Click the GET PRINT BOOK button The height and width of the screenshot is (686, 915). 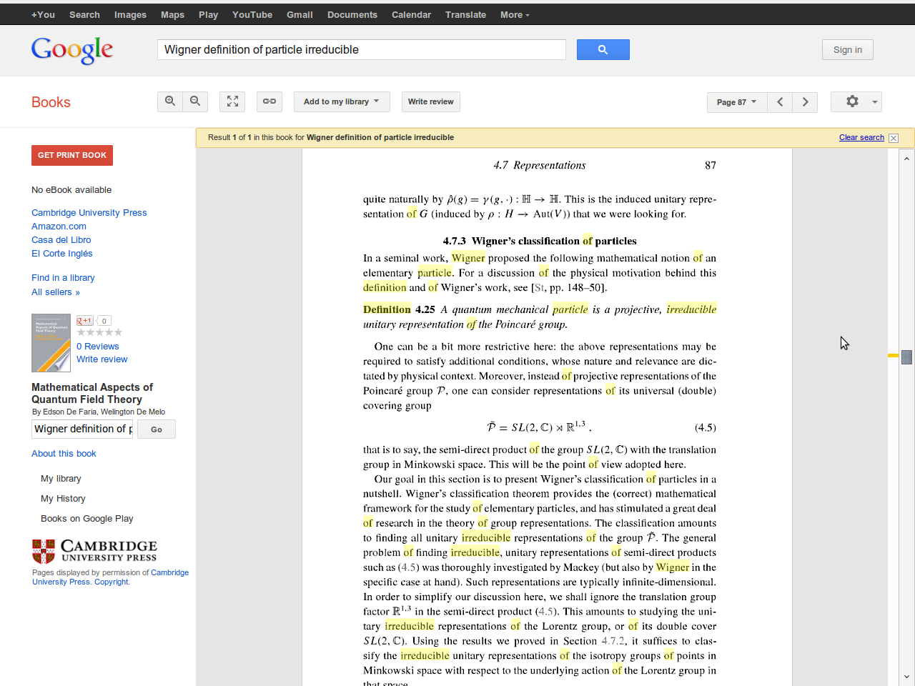(72, 155)
